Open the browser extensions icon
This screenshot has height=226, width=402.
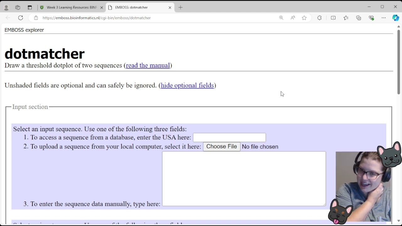[319, 18]
